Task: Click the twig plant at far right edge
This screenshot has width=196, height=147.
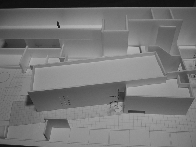Action: (x=194, y=65)
